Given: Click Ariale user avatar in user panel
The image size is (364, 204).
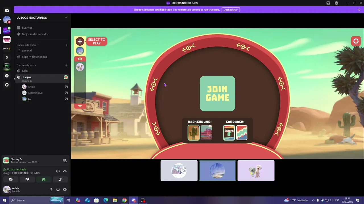Looking at the screenshot, I should click(7, 190).
